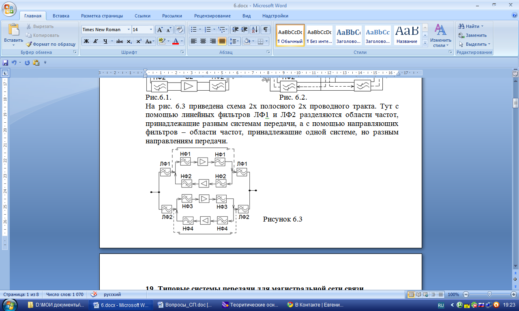
Task: Click the Redo (repeat) icon
Action: click(27, 63)
